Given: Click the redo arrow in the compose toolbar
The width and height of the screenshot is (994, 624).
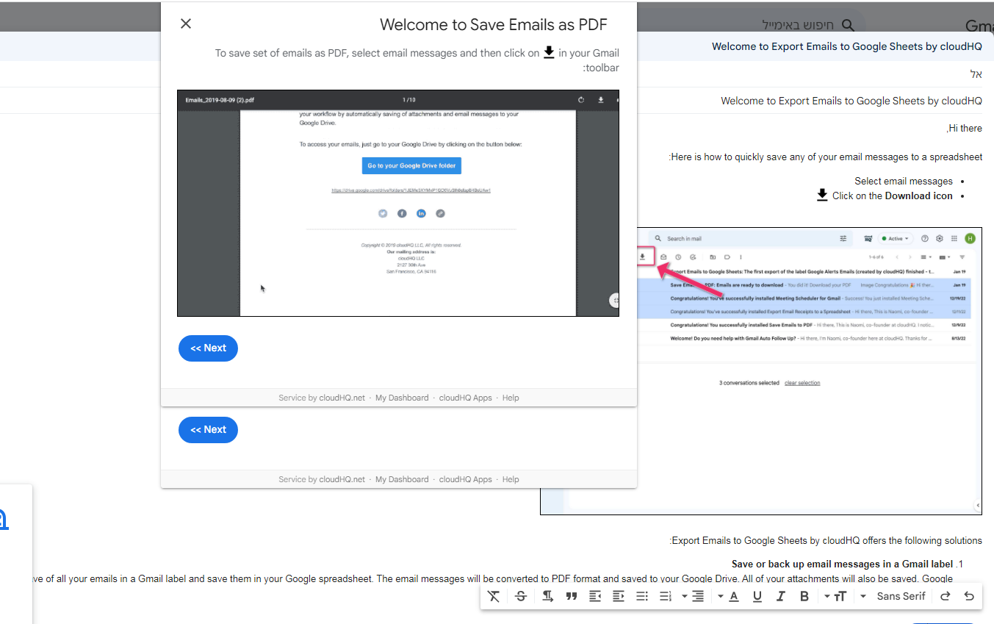Looking at the screenshot, I should 946,596.
